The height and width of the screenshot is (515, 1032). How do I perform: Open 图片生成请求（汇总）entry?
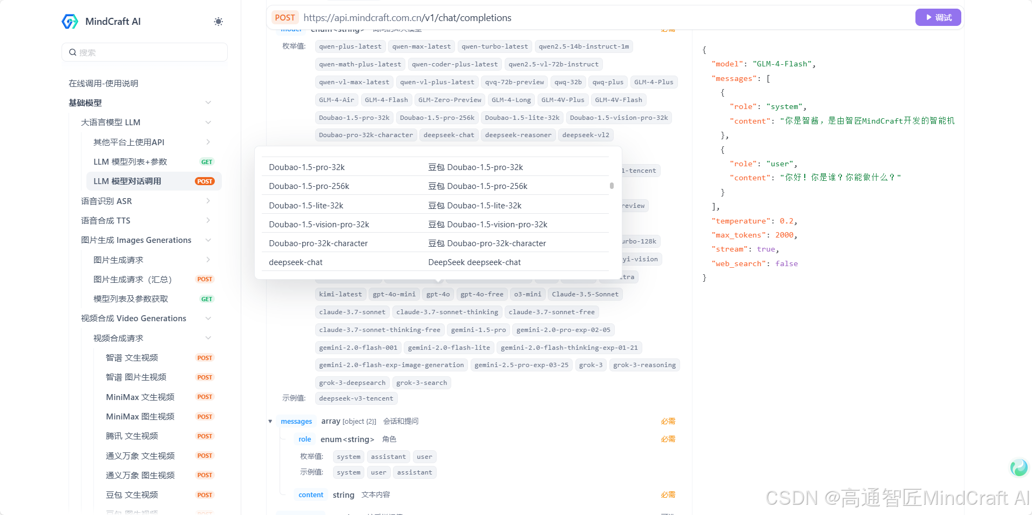(x=154, y=279)
